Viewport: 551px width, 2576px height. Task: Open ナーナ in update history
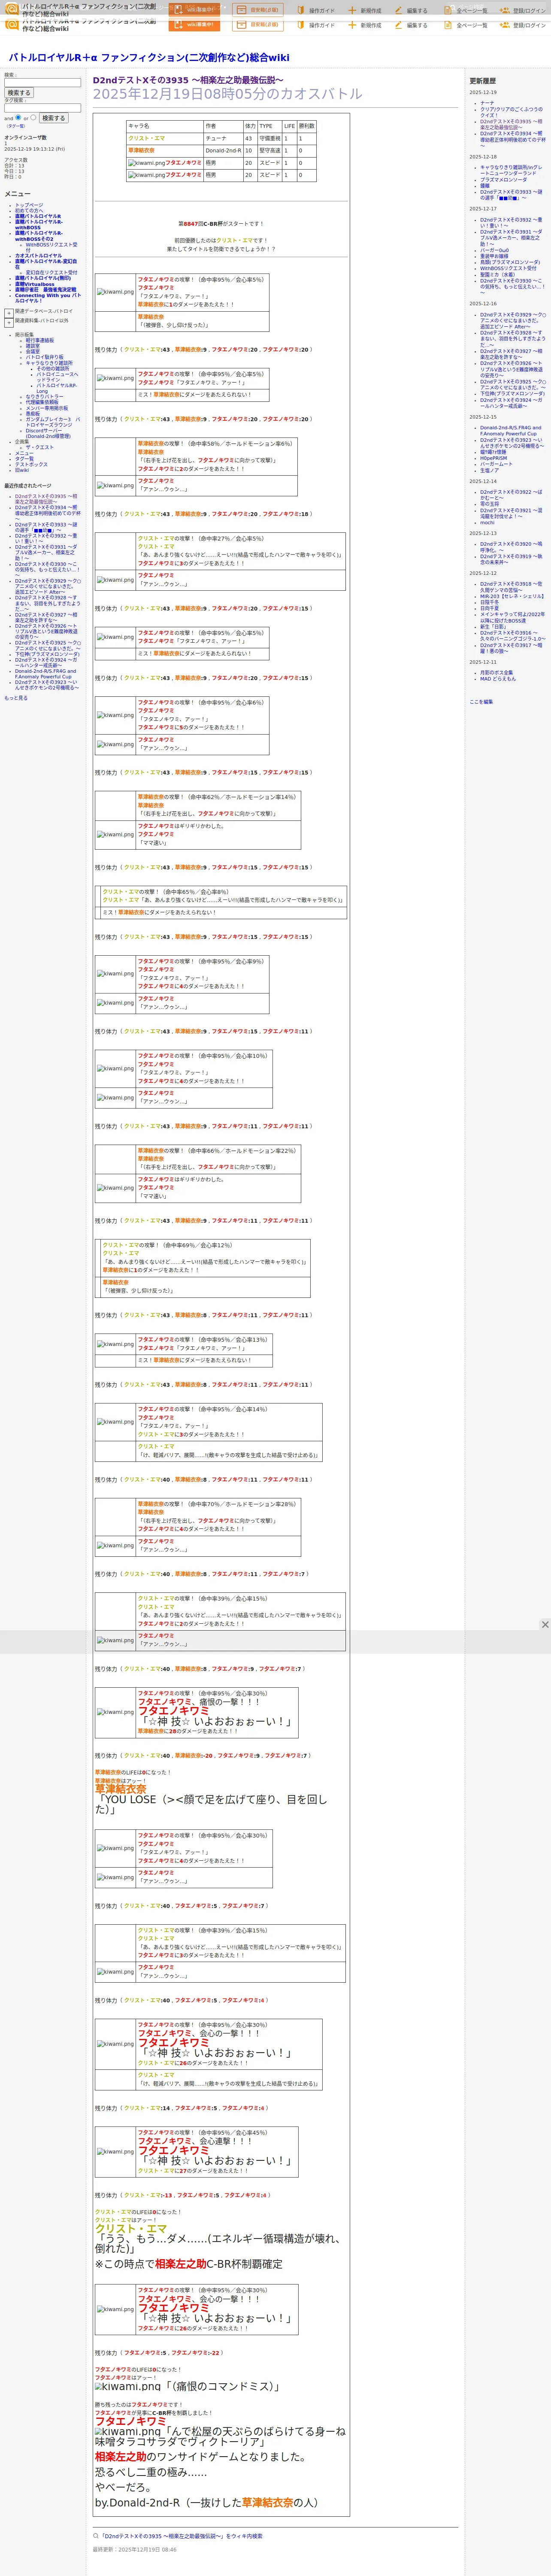[487, 103]
